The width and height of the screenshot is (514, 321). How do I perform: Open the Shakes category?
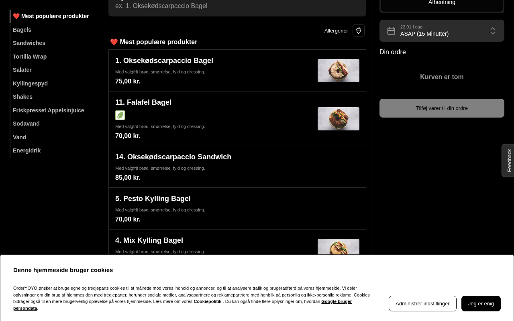click(22, 97)
